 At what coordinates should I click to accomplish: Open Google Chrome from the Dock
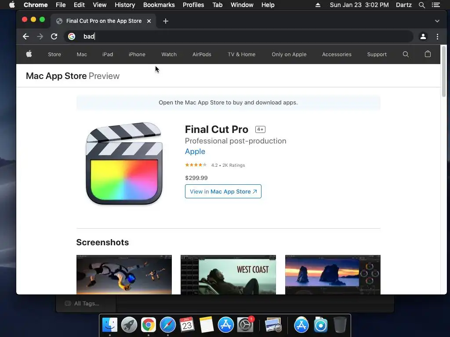tap(148, 325)
